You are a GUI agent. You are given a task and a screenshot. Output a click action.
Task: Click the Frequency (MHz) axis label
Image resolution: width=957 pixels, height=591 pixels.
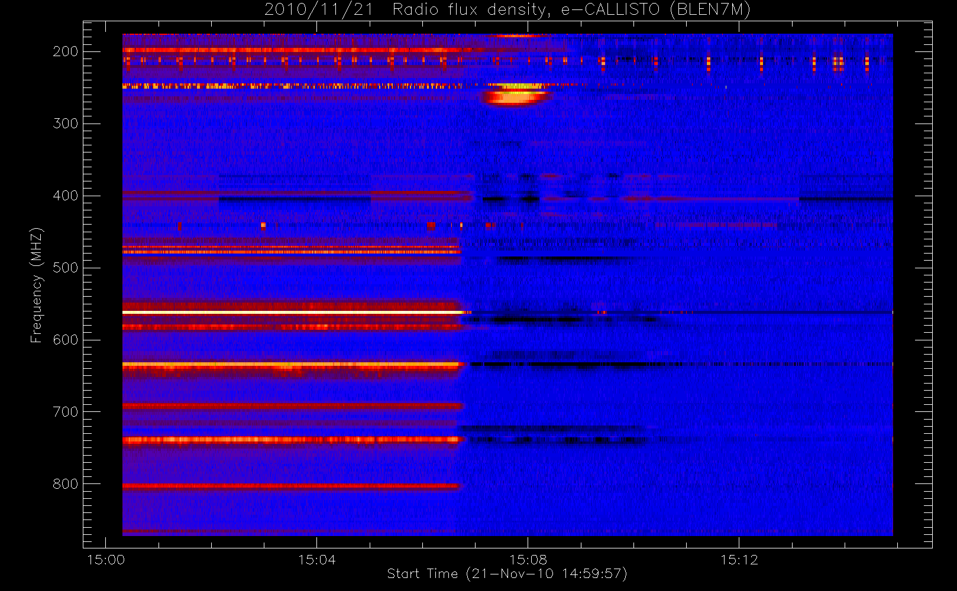tap(37, 285)
